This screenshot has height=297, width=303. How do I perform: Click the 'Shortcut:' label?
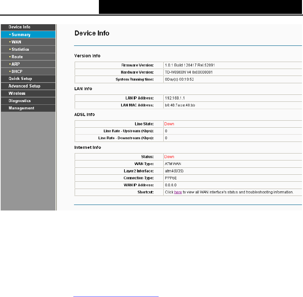(x=145, y=192)
